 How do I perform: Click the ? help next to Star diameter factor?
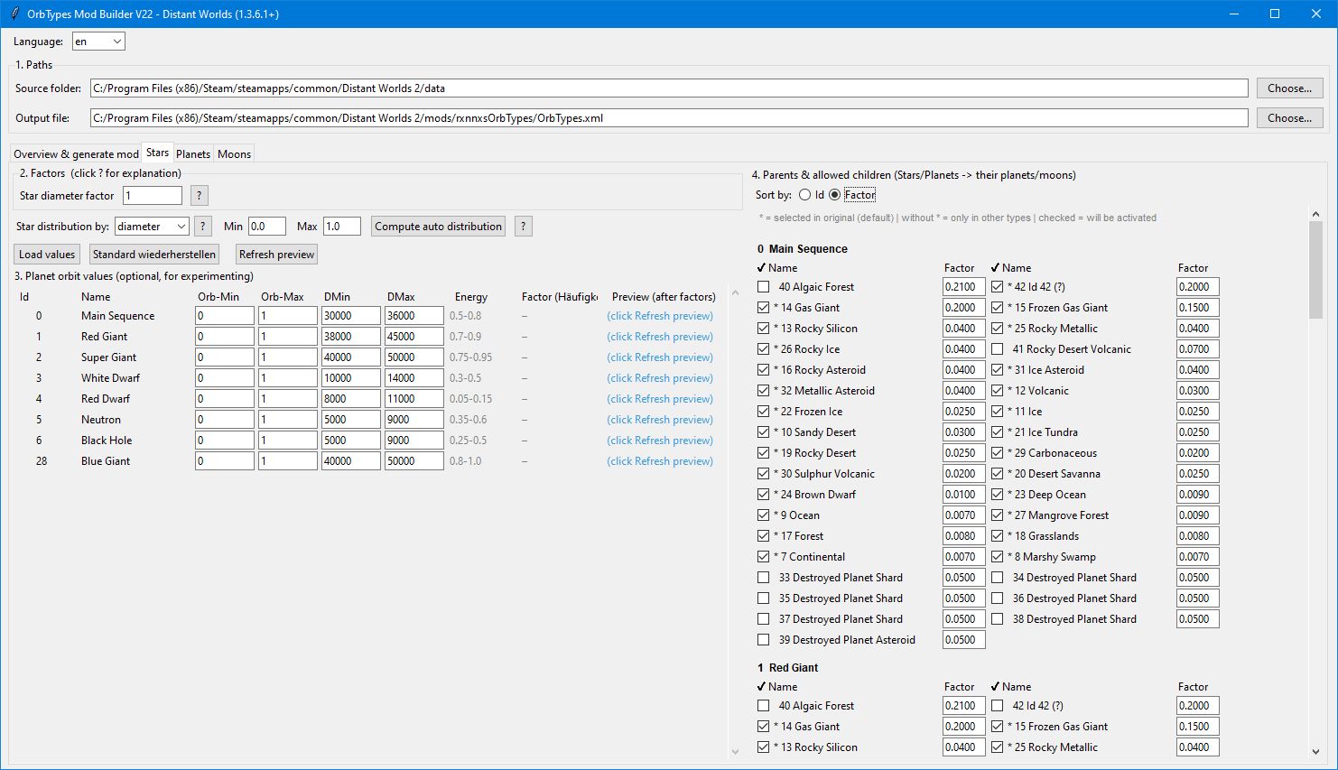pos(200,196)
